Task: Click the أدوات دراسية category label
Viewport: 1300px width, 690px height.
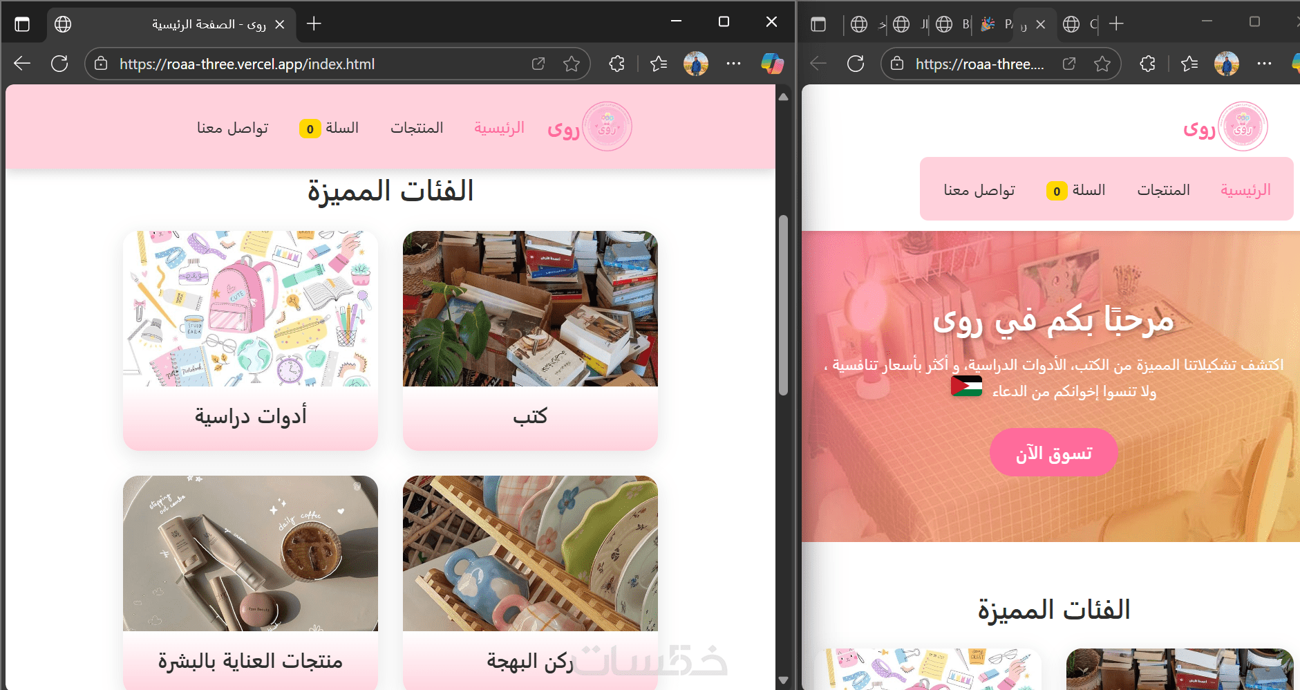Action: (x=250, y=416)
